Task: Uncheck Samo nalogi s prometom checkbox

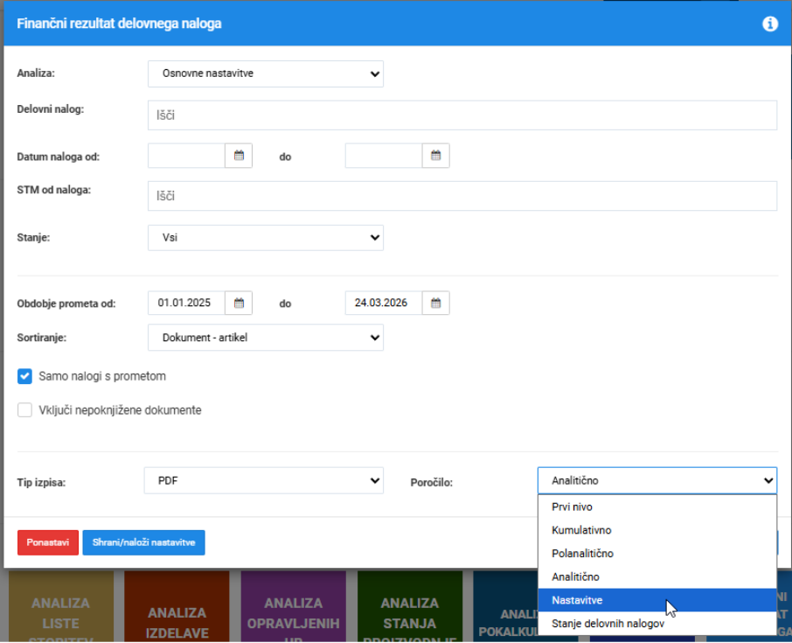Action: click(x=24, y=376)
